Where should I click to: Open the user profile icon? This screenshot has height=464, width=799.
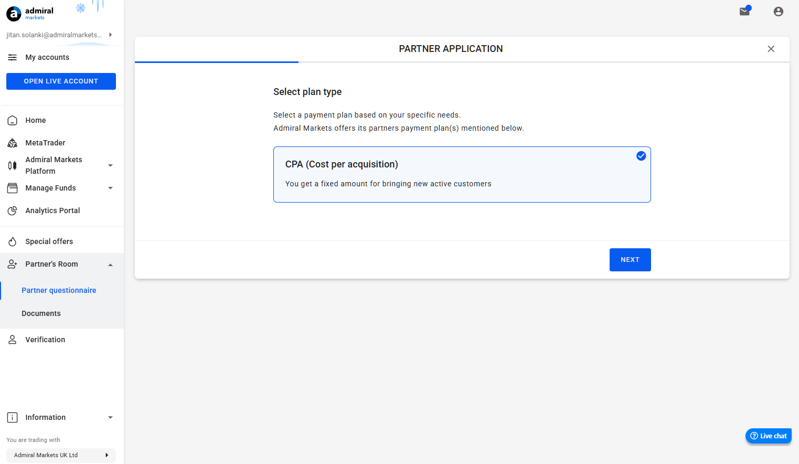(x=779, y=12)
